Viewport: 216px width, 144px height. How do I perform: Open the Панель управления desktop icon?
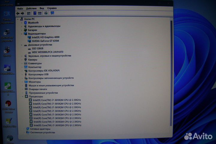tap(7, 18)
